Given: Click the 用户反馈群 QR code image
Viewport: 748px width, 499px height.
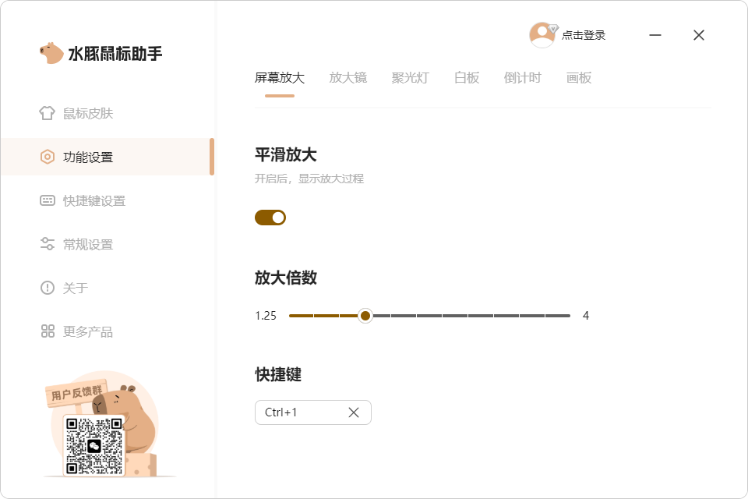Looking at the screenshot, I should click(94, 446).
